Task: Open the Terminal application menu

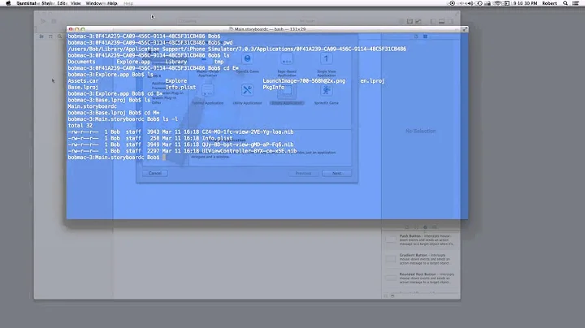Action: point(28,3)
